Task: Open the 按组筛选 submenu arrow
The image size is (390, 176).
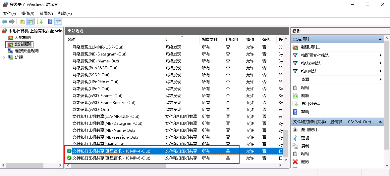Action: [380, 71]
